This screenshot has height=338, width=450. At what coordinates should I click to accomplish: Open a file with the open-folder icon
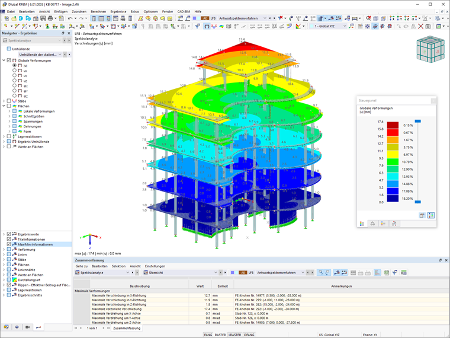pyautogui.click(x=14, y=18)
